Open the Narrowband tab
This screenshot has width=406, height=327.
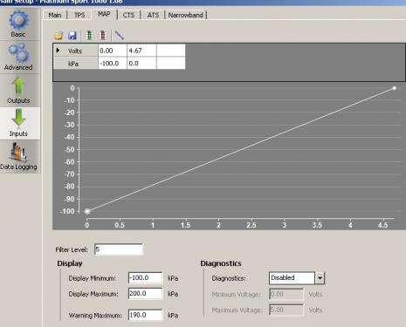tap(186, 15)
